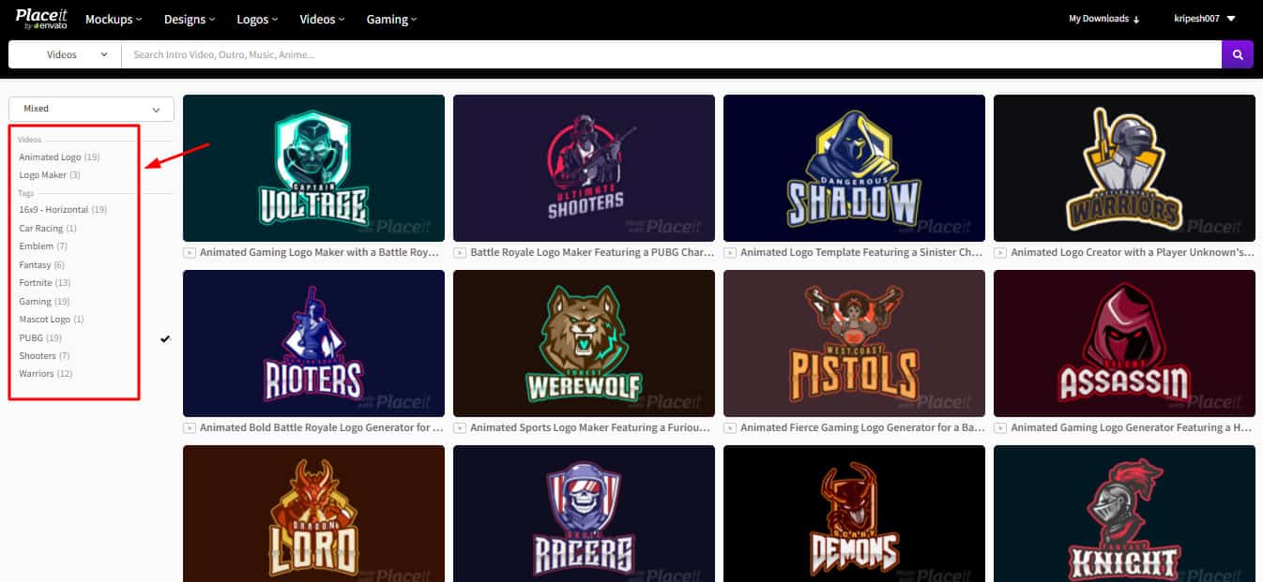Click video icon beside Animated Fierce Gaming Logo title
The image size is (1263, 582).
coord(729,428)
